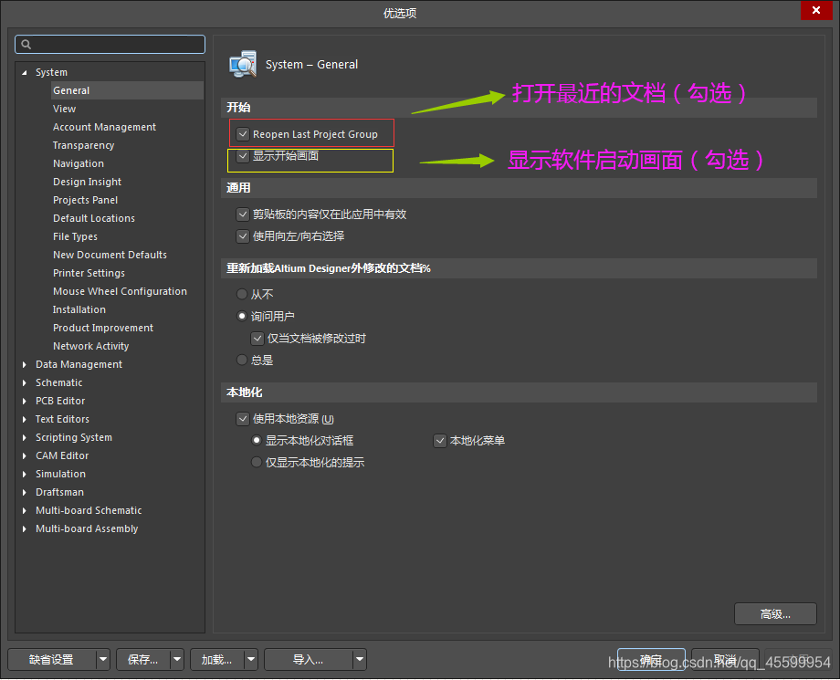Click the System – General header icon

coord(243,64)
